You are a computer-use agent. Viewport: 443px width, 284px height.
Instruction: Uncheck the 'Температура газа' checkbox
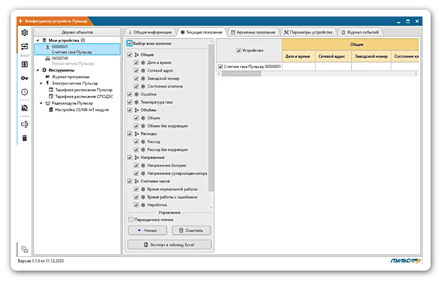pos(130,102)
